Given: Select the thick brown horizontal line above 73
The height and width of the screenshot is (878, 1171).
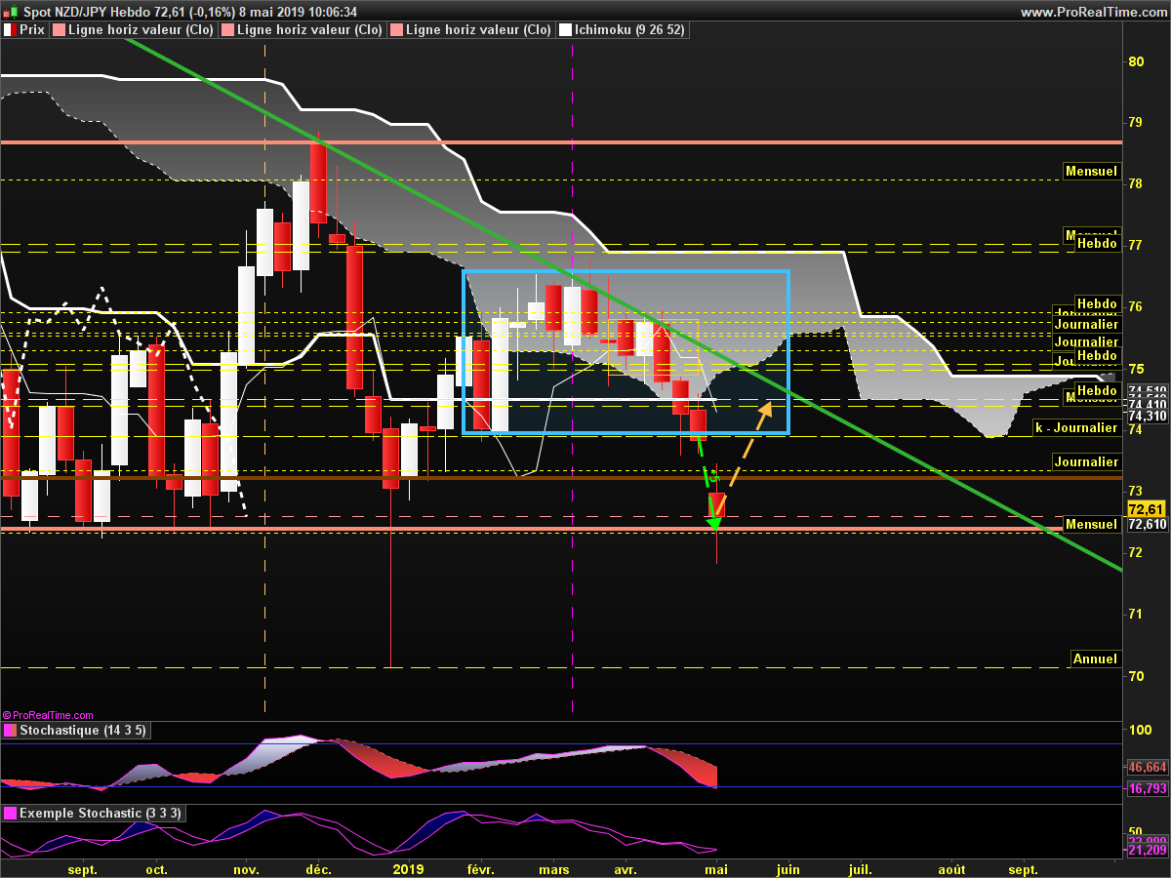Looking at the screenshot, I should [561, 478].
